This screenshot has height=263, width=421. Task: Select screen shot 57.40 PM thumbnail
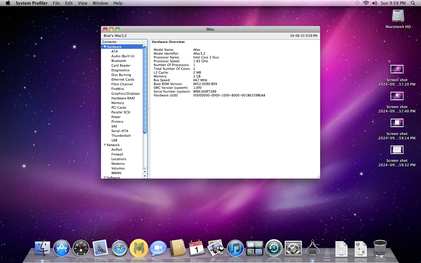point(397,96)
